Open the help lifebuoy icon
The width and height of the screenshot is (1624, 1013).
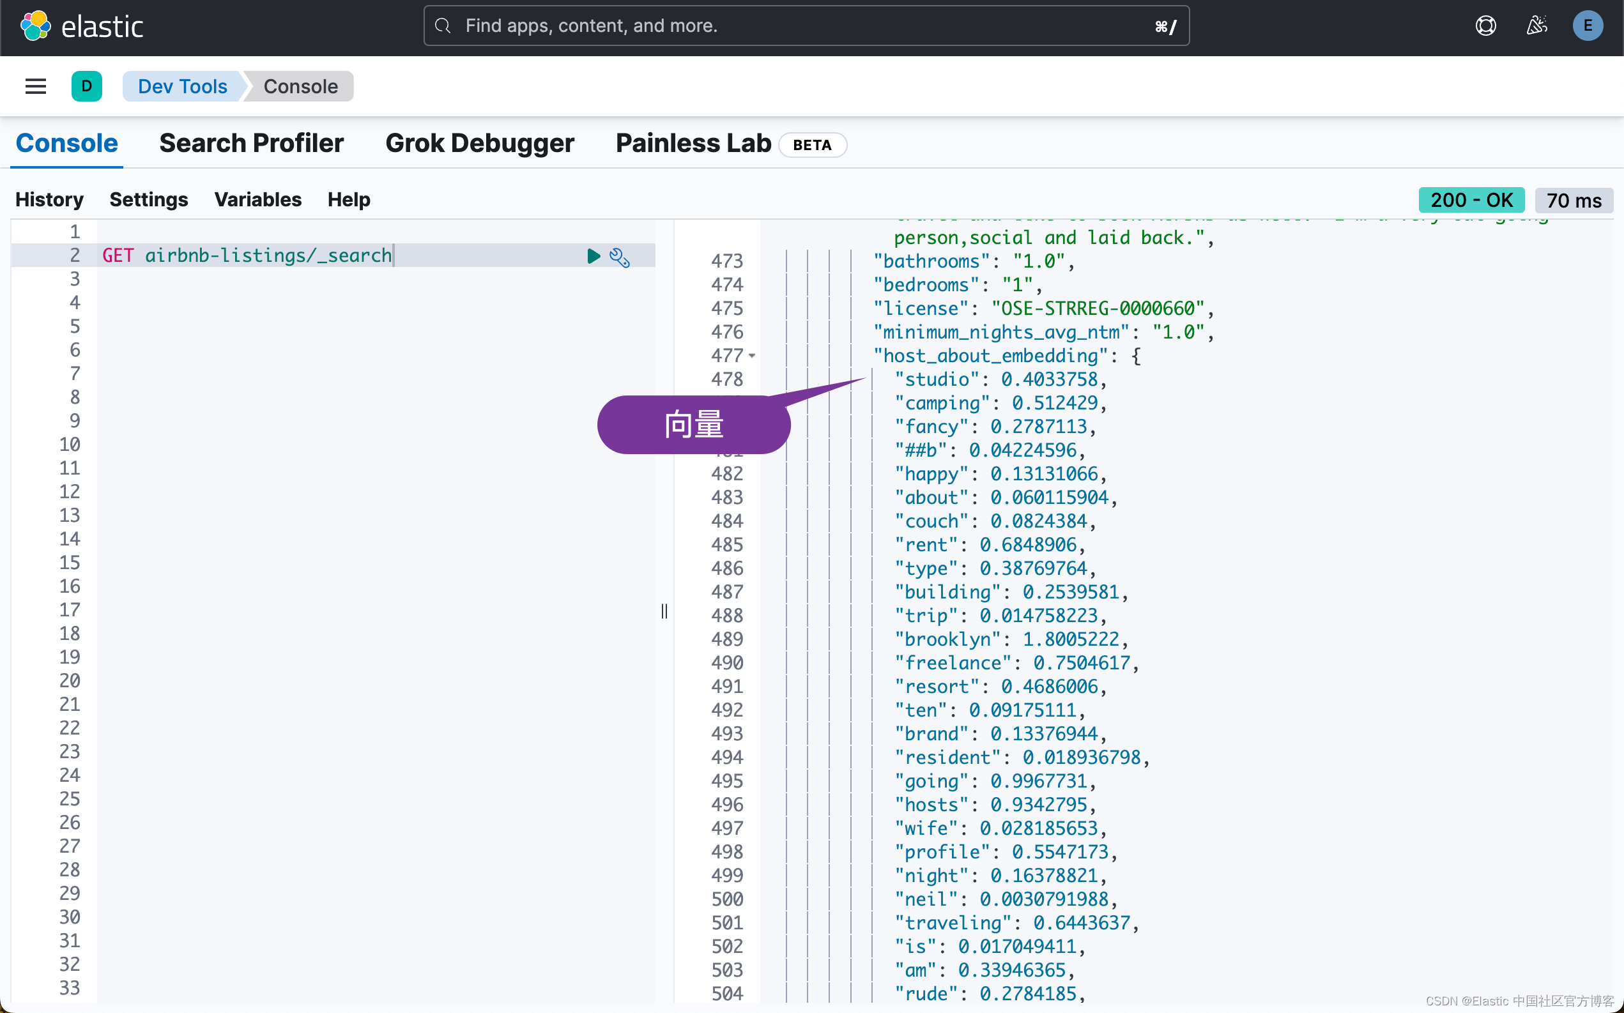pyautogui.click(x=1485, y=26)
